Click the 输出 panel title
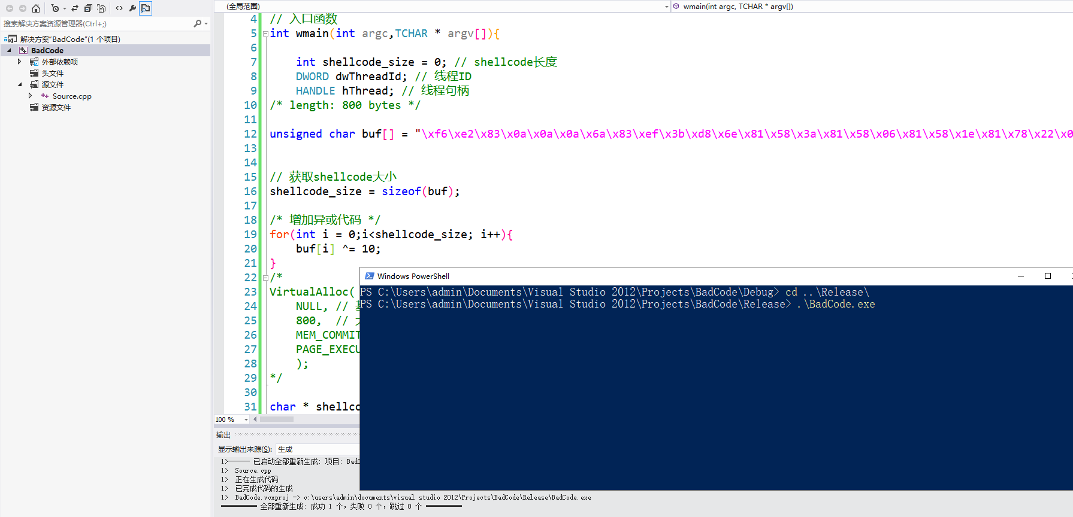1073x517 pixels. [x=223, y=435]
